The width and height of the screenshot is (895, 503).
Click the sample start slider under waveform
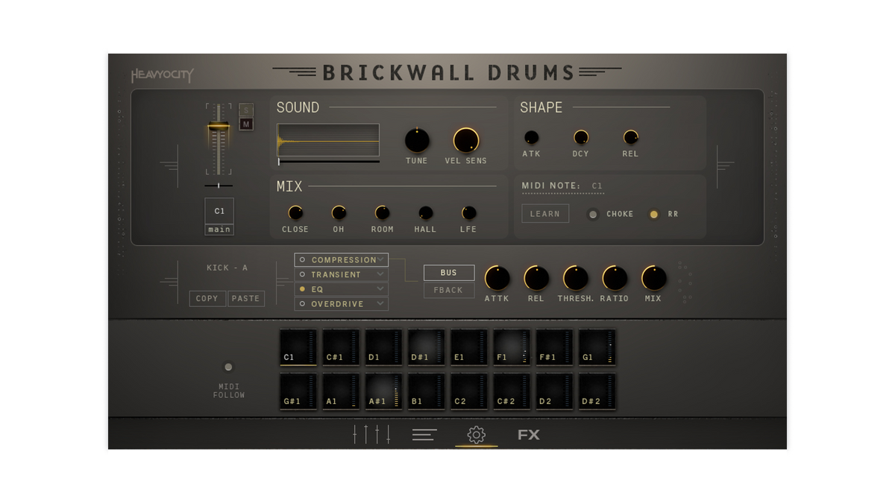[329, 161]
